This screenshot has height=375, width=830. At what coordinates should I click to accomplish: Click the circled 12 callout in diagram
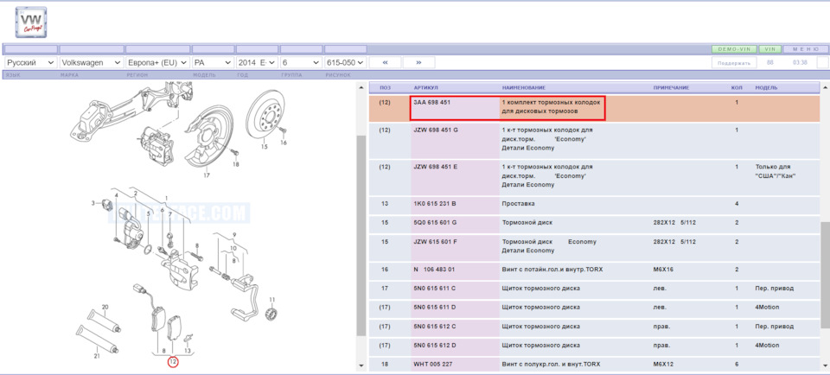[x=173, y=362]
